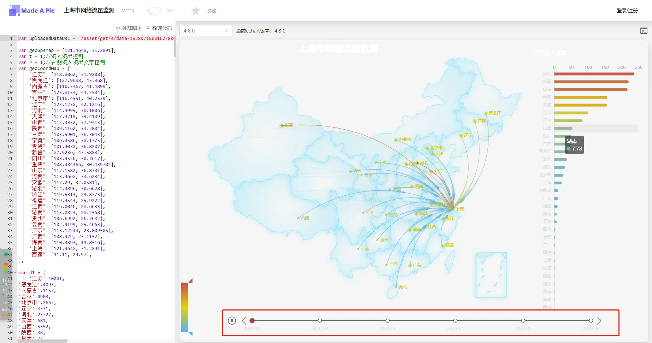Toggle the current timeline checkpoint at 2020-01

pyautogui.click(x=252, y=320)
